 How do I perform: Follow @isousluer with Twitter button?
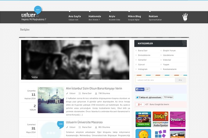(x=149, y=97)
